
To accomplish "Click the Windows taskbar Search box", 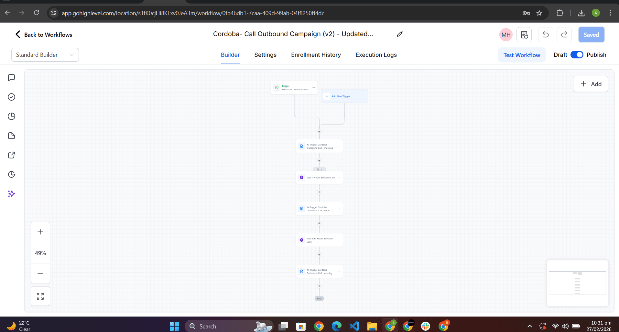I will point(229,326).
